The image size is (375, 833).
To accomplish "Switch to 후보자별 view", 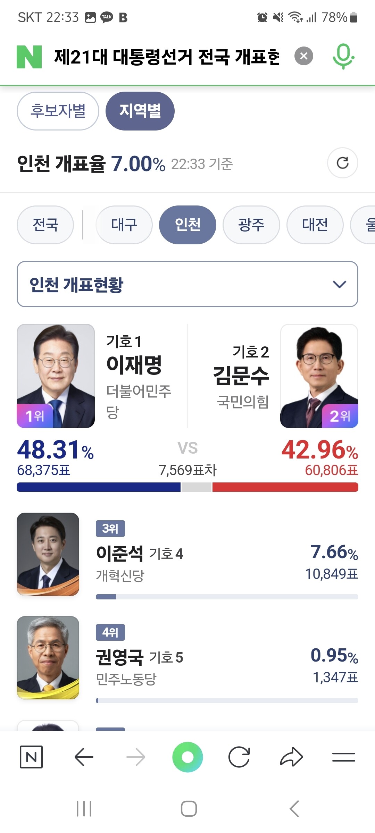I will pyautogui.click(x=58, y=111).
